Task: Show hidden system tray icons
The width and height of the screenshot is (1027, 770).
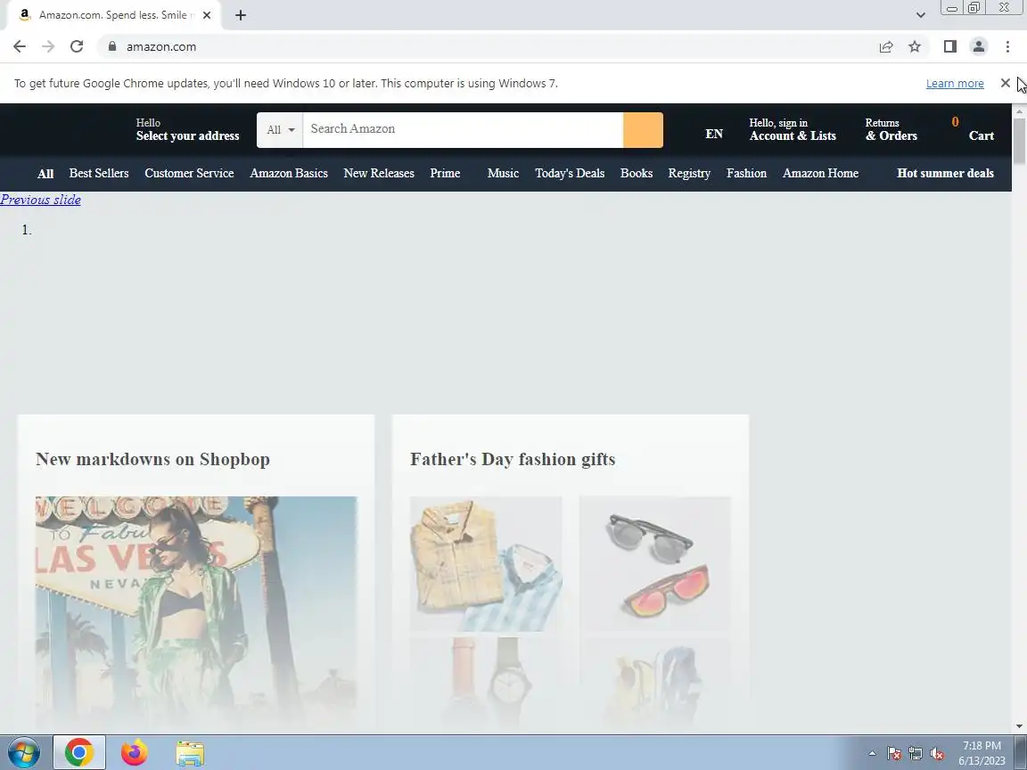Action: (x=872, y=754)
